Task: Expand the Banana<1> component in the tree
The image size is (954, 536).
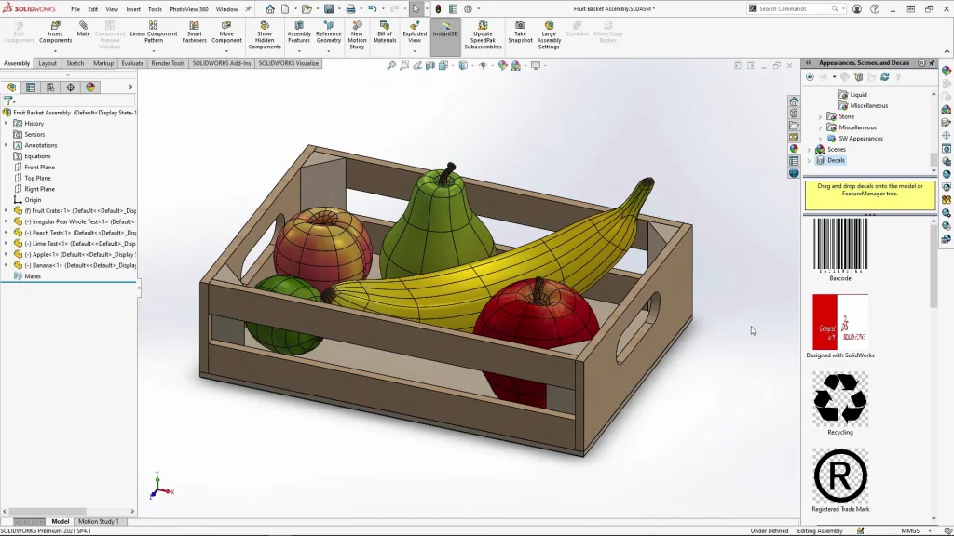Action: (6, 265)
